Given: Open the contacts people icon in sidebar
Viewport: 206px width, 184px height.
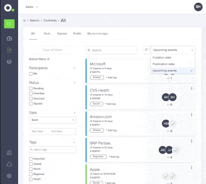Looking at the screenshot, I should [x=9, y=153].
